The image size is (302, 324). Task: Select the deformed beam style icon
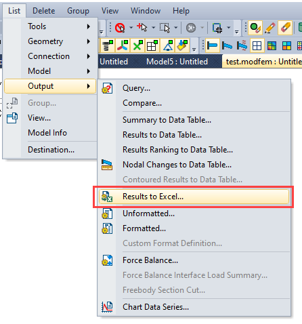pyautogui.click(x=227, y=45)
